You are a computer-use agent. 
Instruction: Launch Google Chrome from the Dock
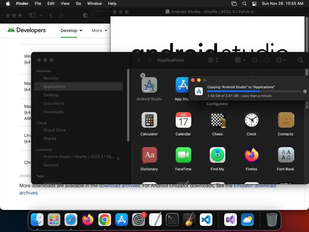[105, 220]
